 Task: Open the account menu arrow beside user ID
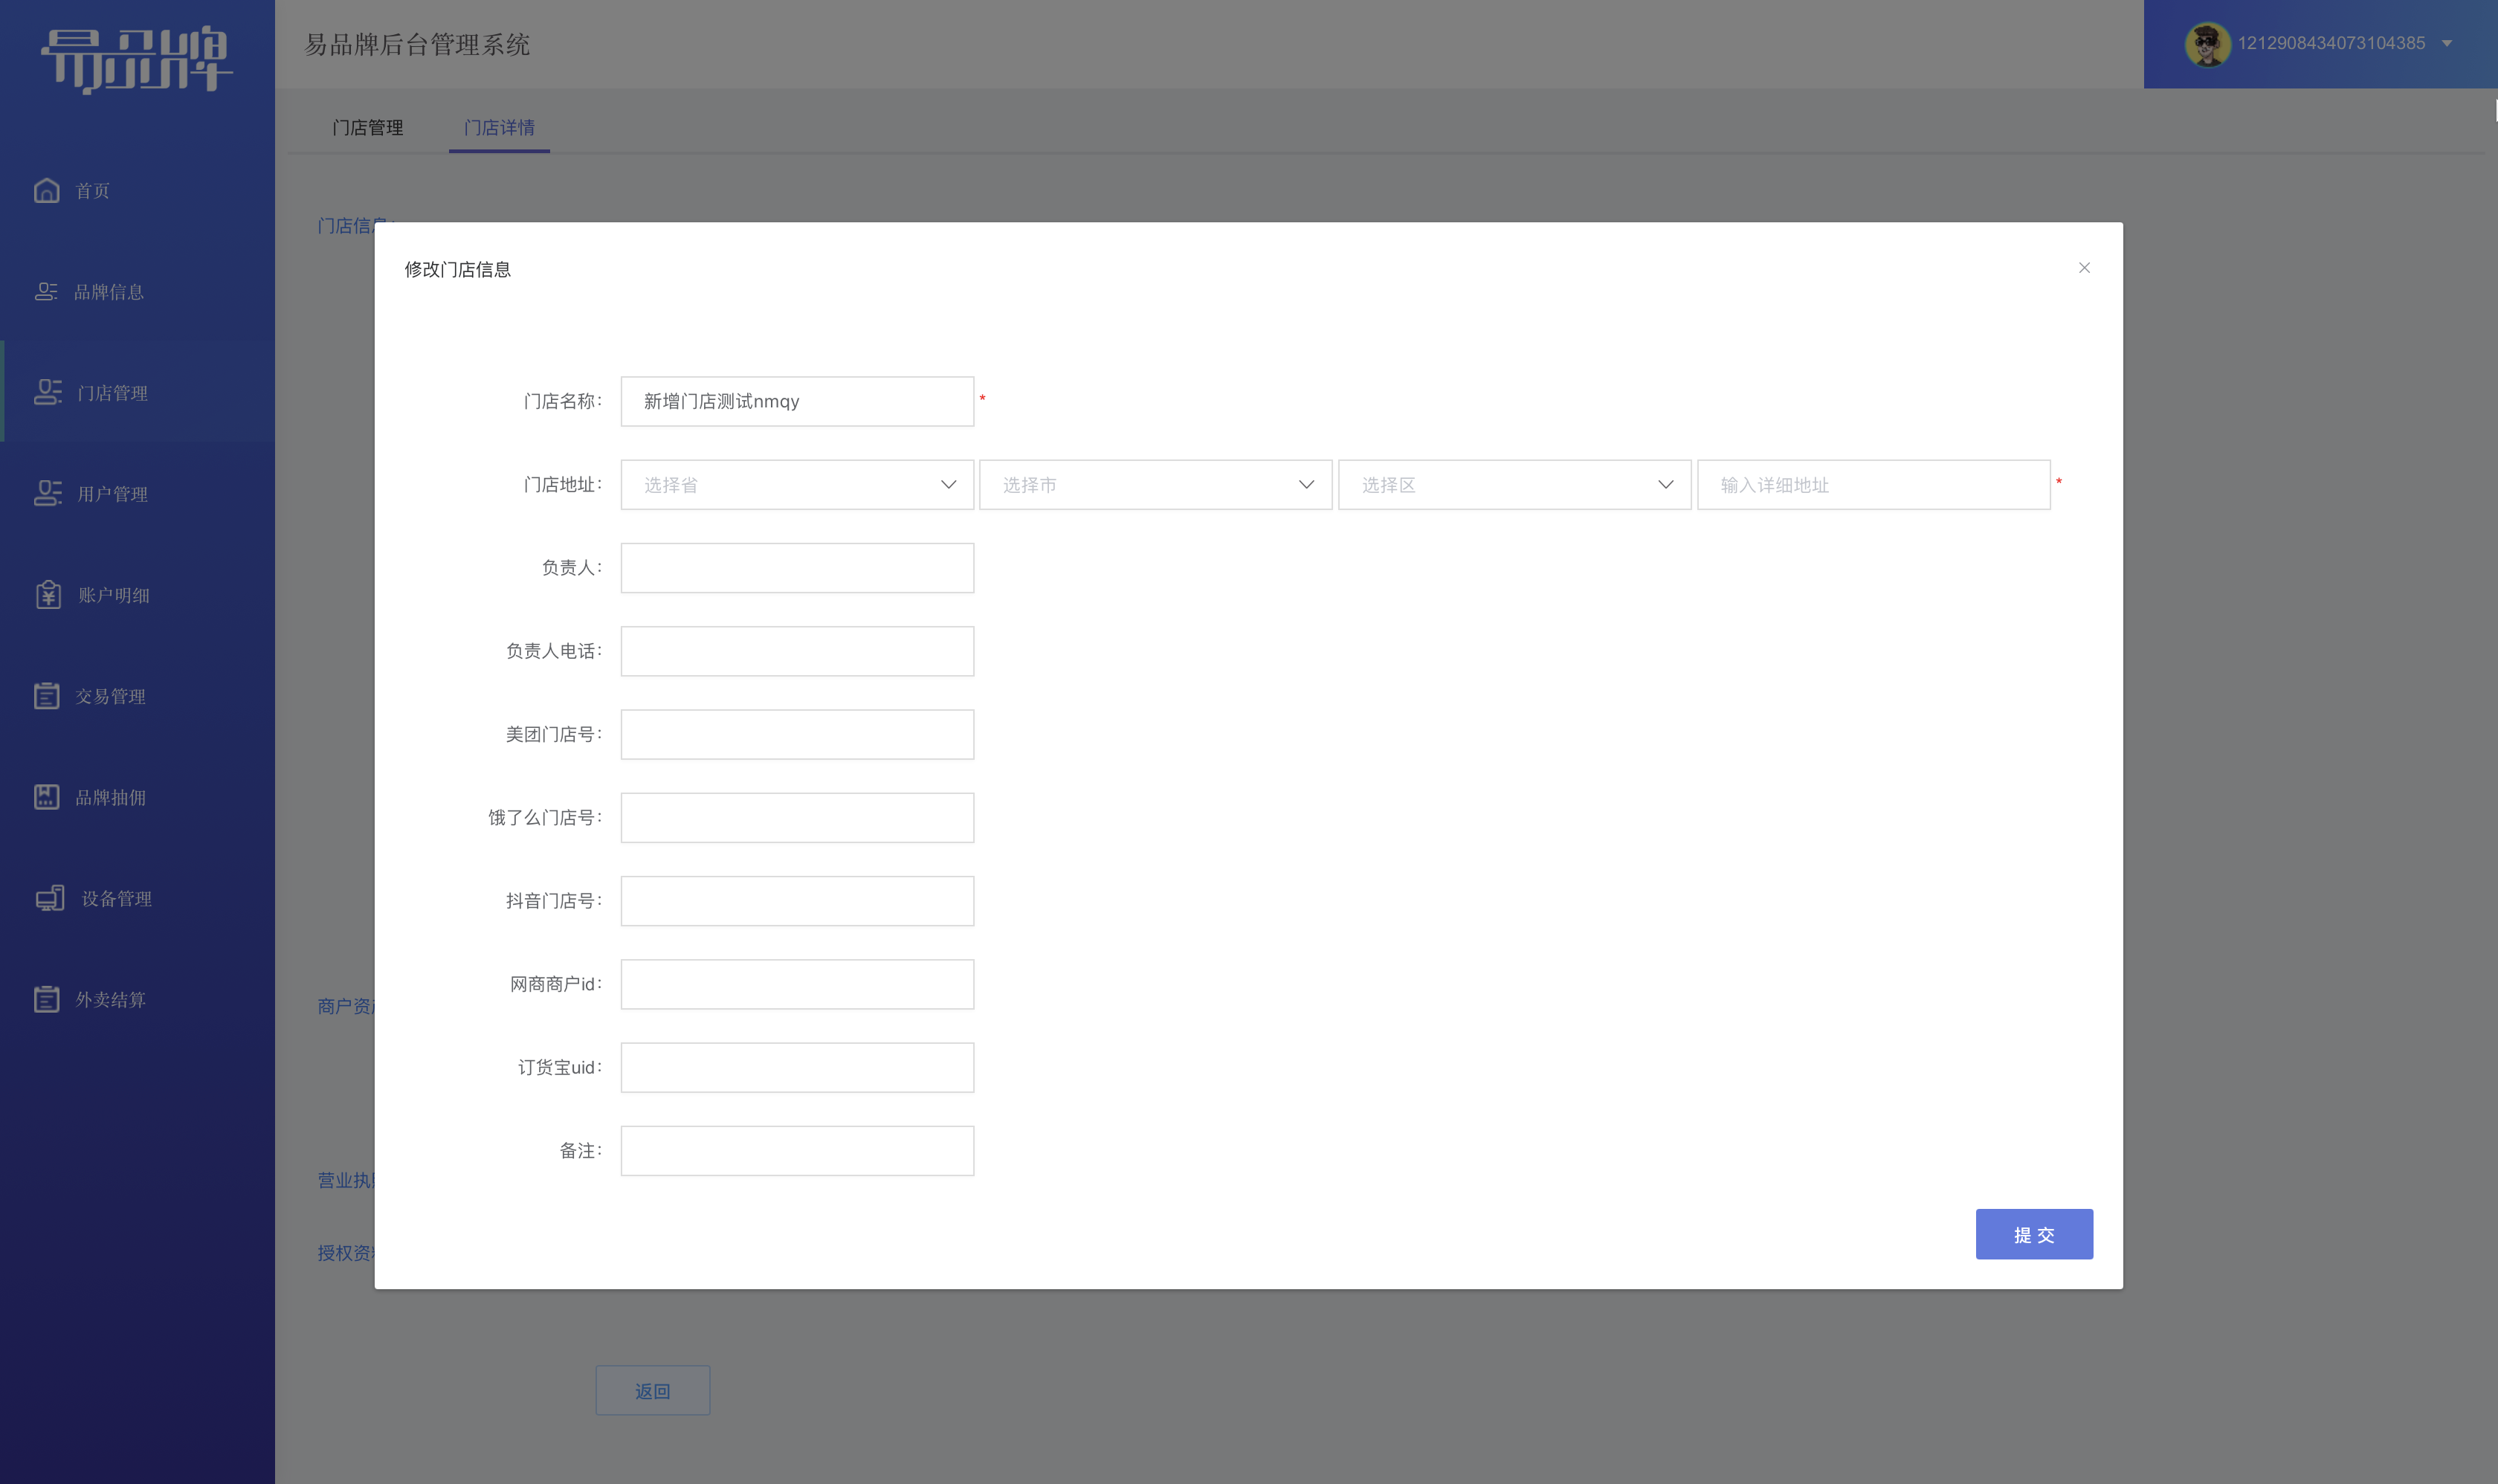[2446, 44]
